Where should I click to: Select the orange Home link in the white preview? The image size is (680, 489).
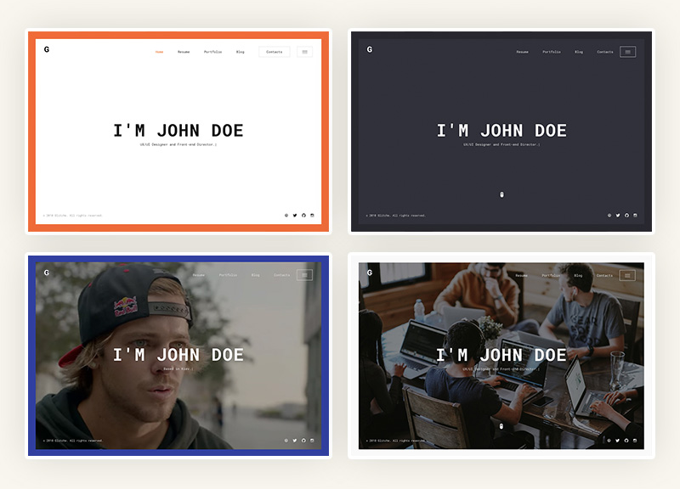coord(159,52)
